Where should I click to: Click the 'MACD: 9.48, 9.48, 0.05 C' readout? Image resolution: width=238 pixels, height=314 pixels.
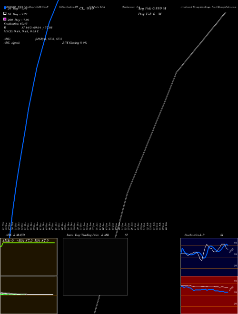click(x=21, y=31)
